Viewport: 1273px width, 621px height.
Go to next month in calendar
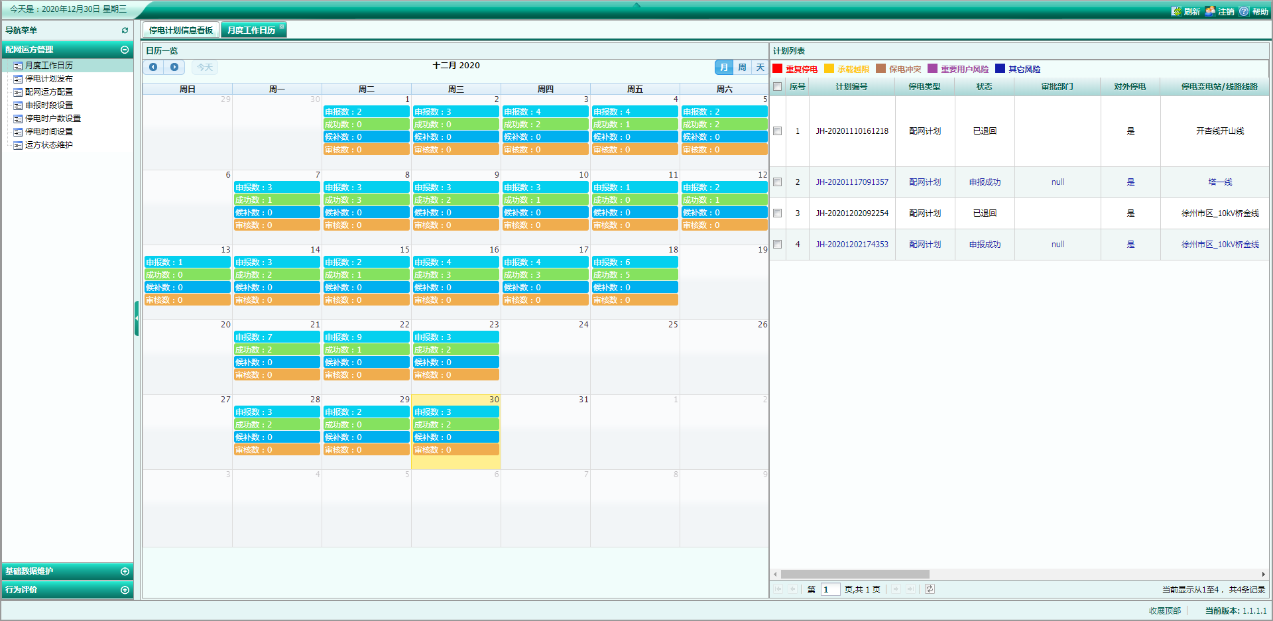[x=174, y=67]
